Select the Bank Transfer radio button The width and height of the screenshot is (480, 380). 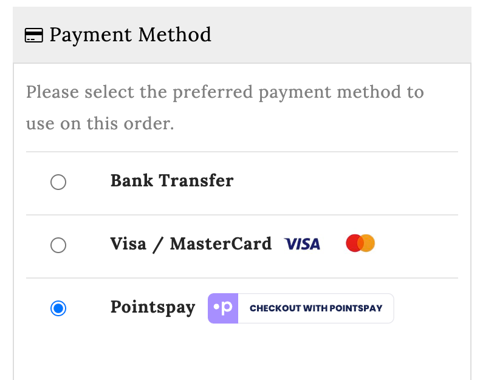(58, 182)
